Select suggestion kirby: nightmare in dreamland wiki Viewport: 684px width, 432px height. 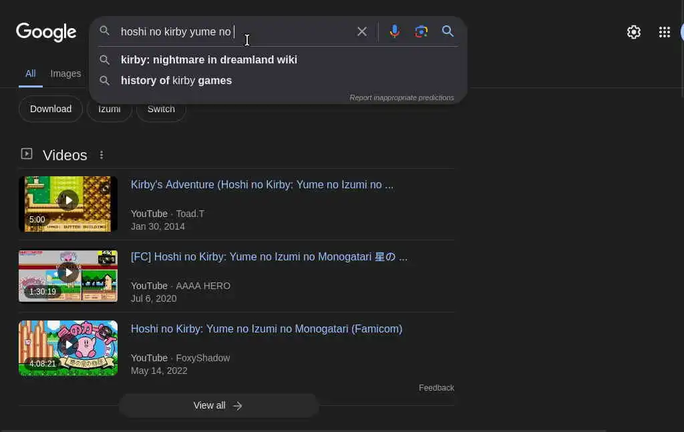click(279, 59)
